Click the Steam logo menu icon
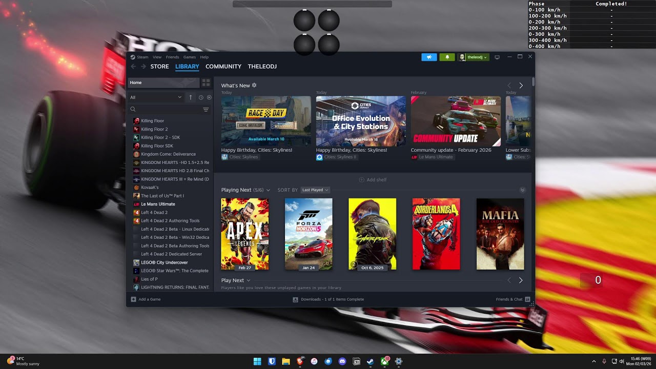 [133, 57]
